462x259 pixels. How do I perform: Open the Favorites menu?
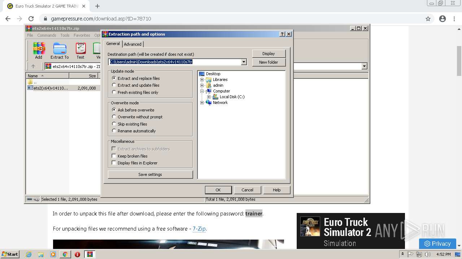(x=82, y=35)
